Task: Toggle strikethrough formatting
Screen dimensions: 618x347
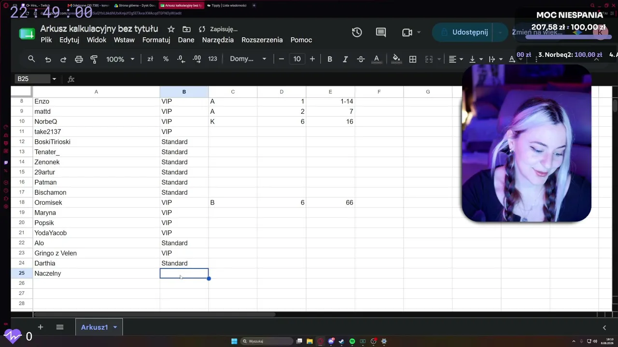Action: click(361, 59)
